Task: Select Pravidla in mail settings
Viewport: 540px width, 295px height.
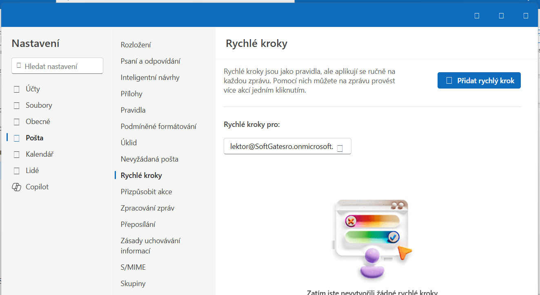Action: 133,110
